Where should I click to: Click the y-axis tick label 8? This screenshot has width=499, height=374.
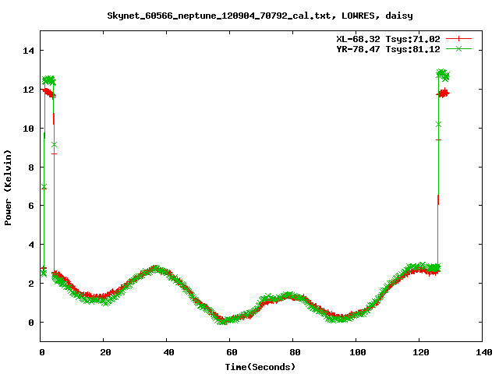(x=31, y=168)
